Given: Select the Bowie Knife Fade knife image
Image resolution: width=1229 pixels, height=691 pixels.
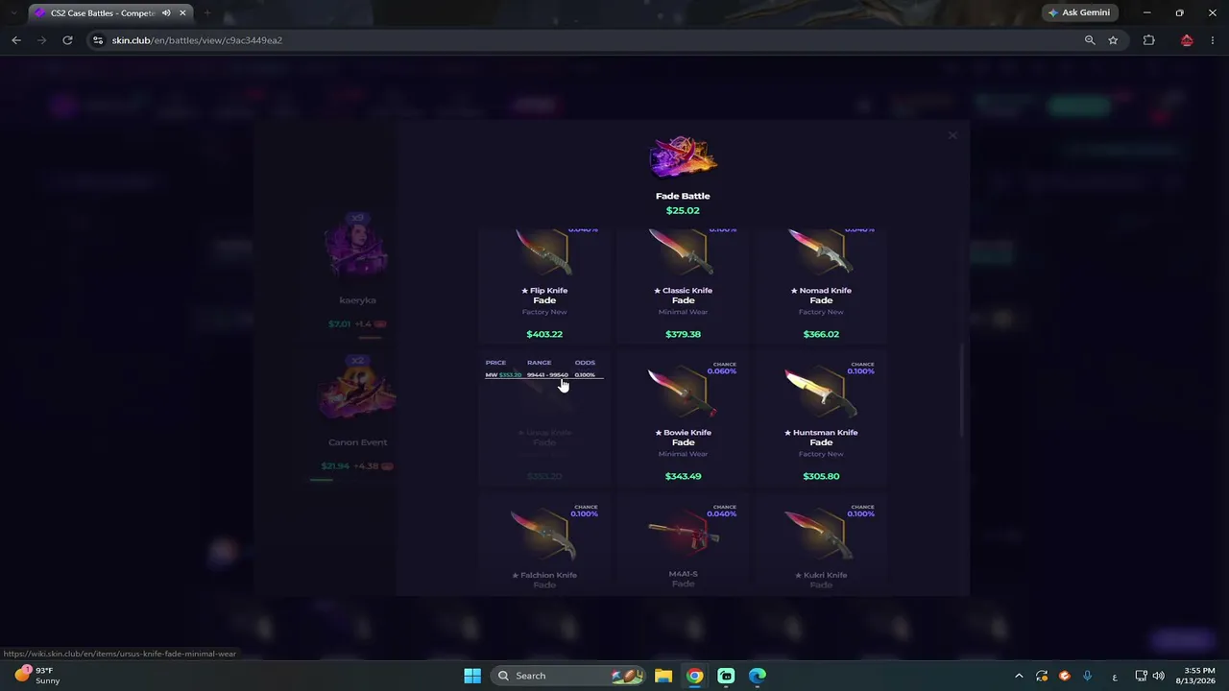Looking at the screenshot, I should 683,393.
